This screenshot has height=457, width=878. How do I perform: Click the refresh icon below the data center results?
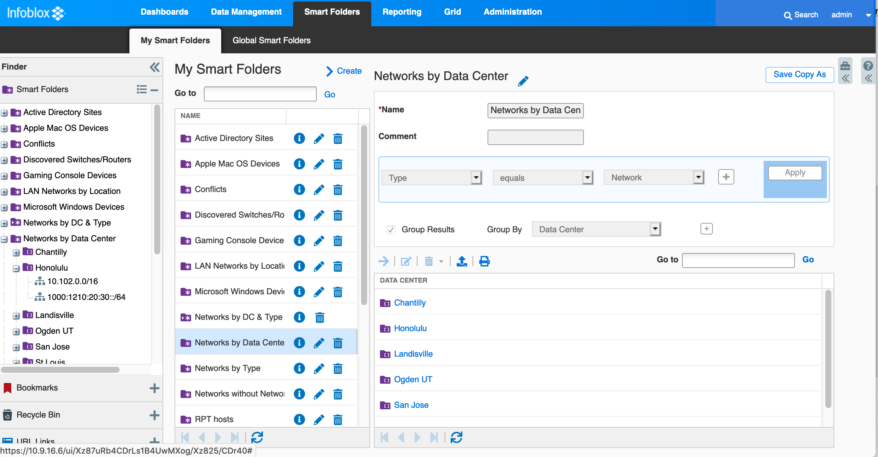point(457,437)
